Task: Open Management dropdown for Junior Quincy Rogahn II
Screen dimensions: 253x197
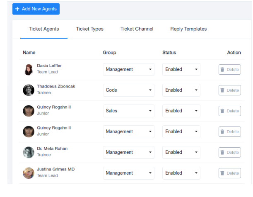Action: click(x=129, y=131)
